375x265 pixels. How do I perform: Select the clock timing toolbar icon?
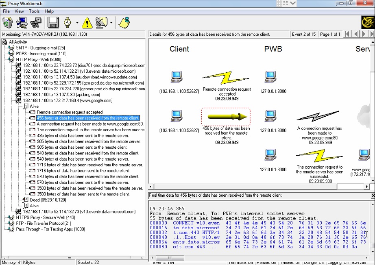(67, 22)
